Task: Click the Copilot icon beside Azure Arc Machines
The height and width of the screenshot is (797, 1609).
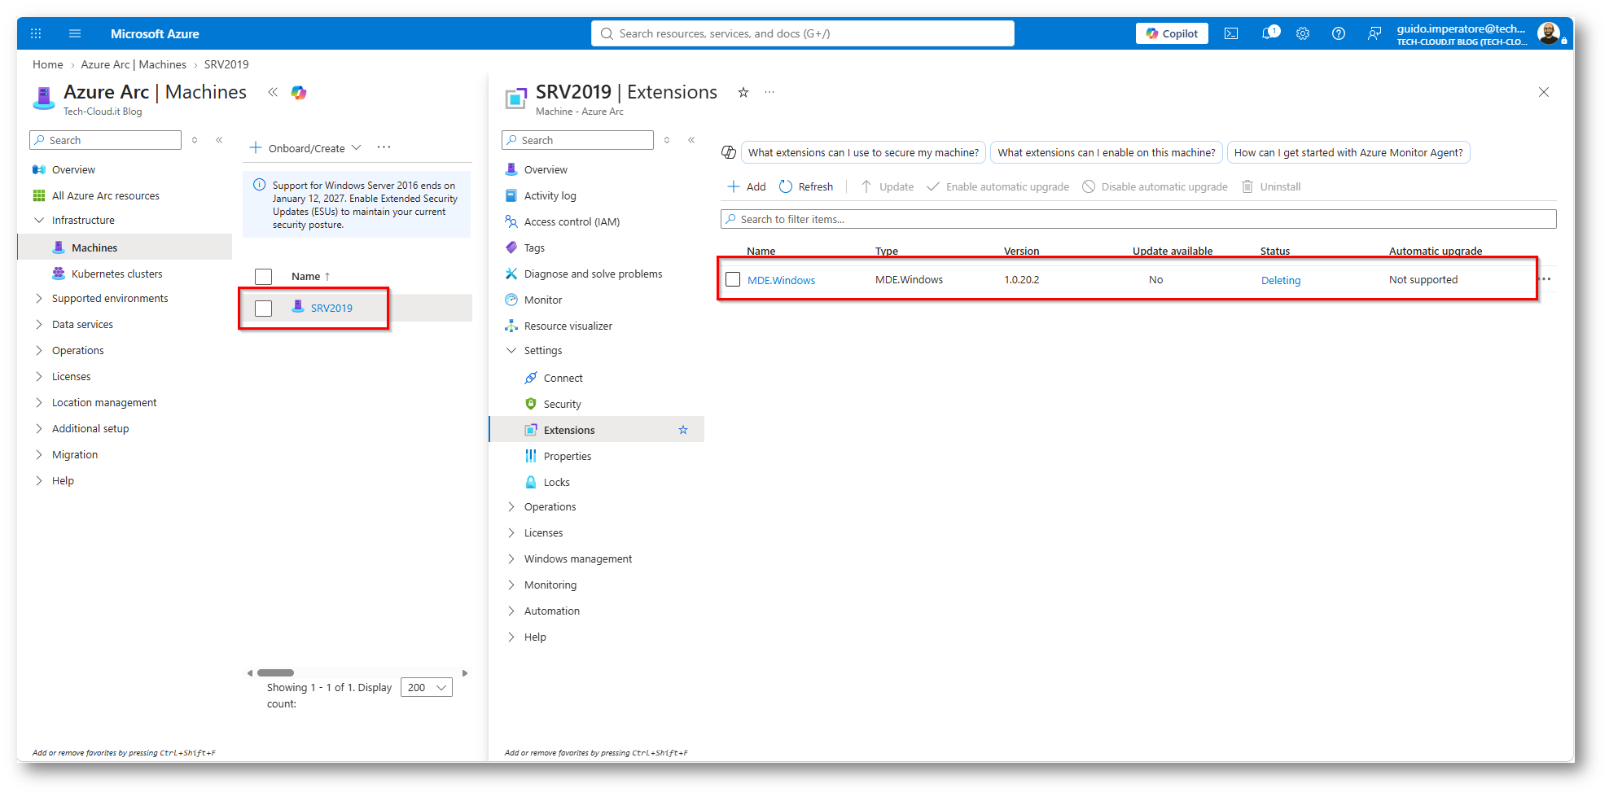Action: coord(299,93)
